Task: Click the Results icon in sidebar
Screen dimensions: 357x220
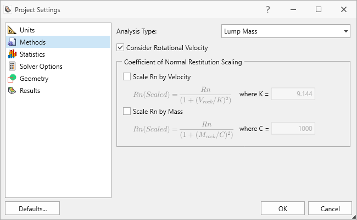Action: [x=12, y=91]
